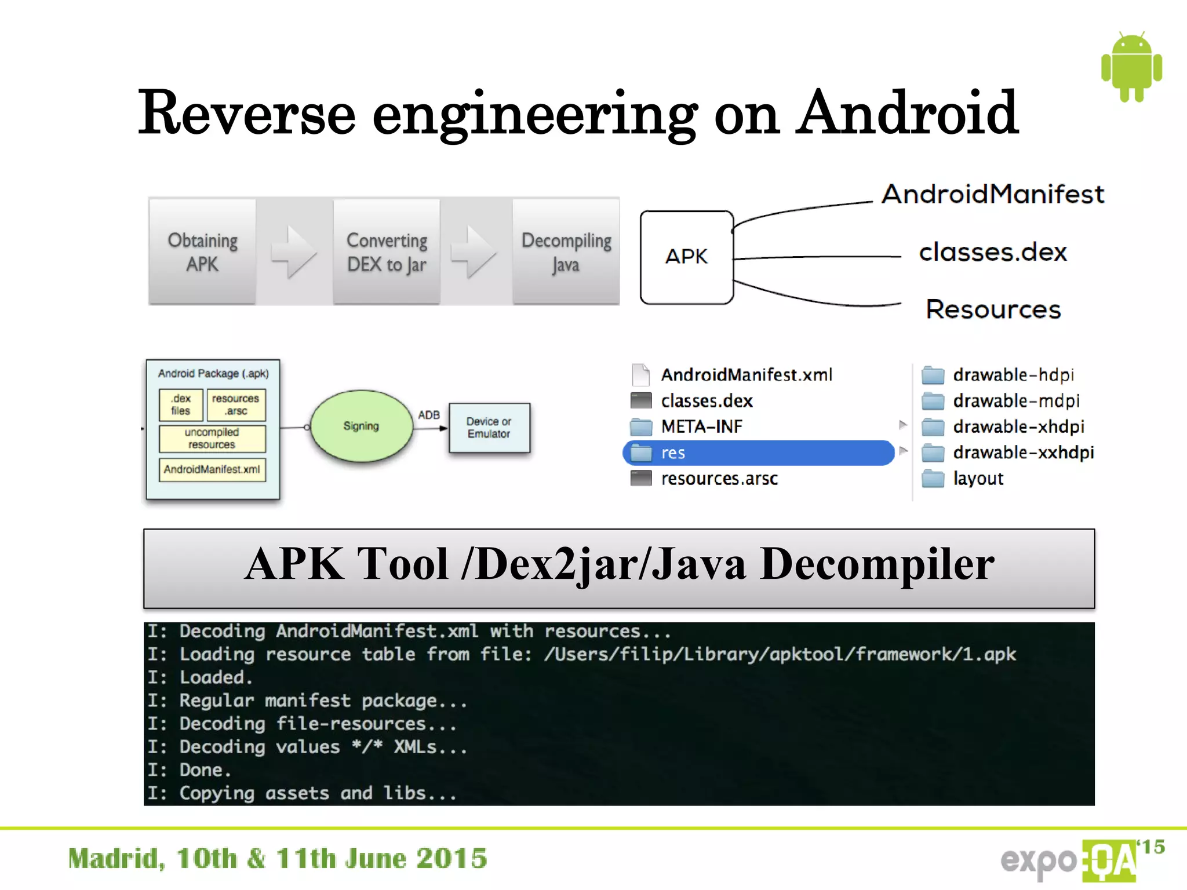Click the drawable-xxhdpi folder icon
1187x890 pixels.
click(933, 452)
